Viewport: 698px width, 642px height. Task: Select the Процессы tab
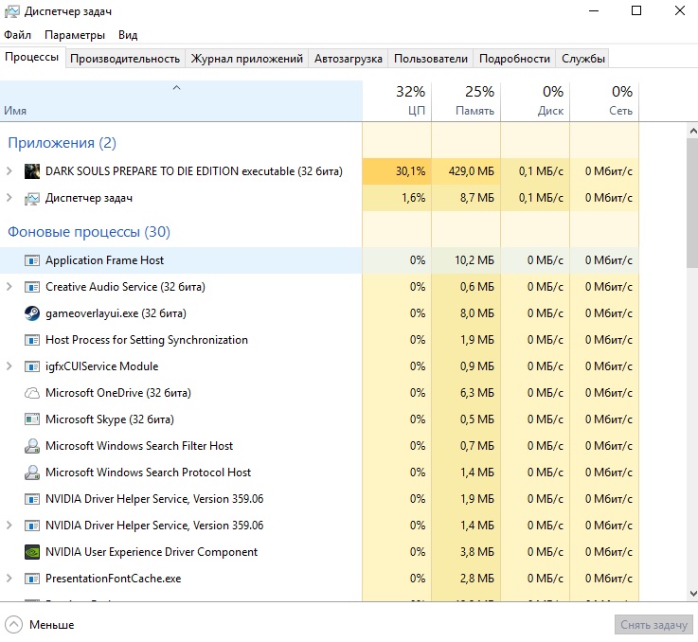31,57
